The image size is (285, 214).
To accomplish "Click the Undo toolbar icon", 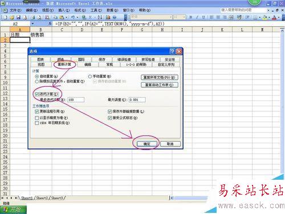I will point(73,18).
